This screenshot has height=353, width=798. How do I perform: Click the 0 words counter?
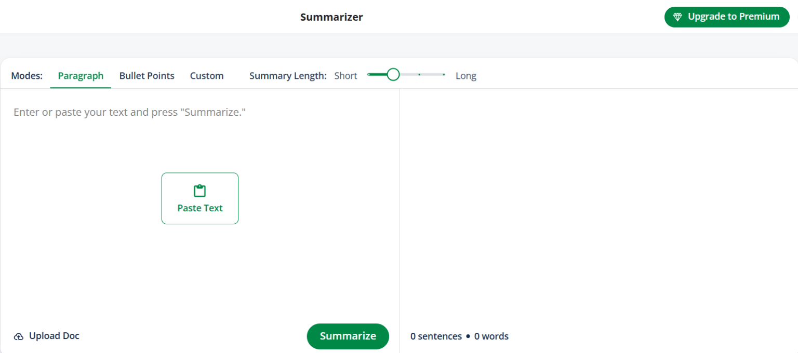491,336
